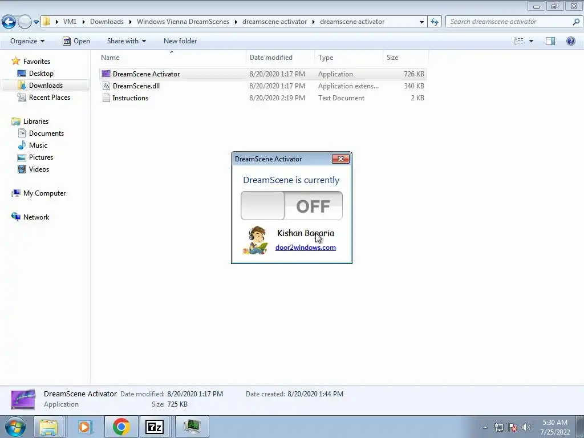Viewport: 584px width, 438px height.
Task: Open the recent locations dropdown arrow
Action: click(x=36, y=22)
